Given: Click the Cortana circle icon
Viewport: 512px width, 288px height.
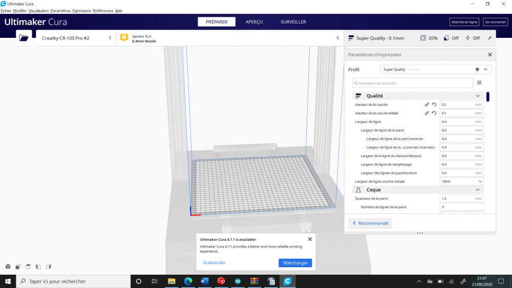Looking at the screenshot, I should coord(138,281).
